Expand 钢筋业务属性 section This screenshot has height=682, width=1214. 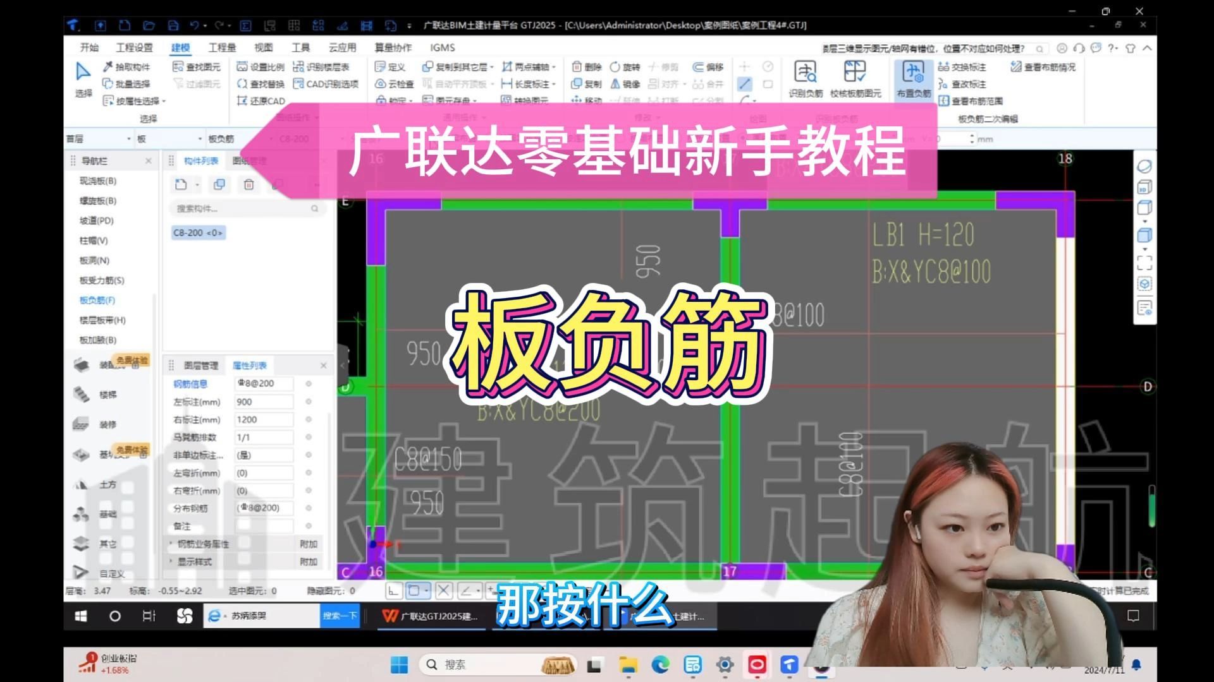coord(171,544)
